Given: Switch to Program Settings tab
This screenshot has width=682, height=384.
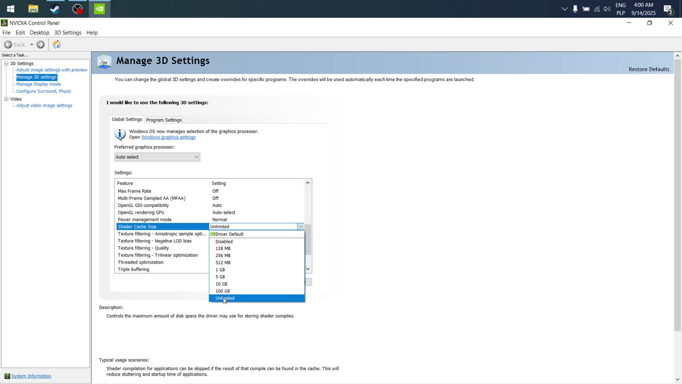Looking at the screenshot, I should pyautogui.click(x=164, y=120).
